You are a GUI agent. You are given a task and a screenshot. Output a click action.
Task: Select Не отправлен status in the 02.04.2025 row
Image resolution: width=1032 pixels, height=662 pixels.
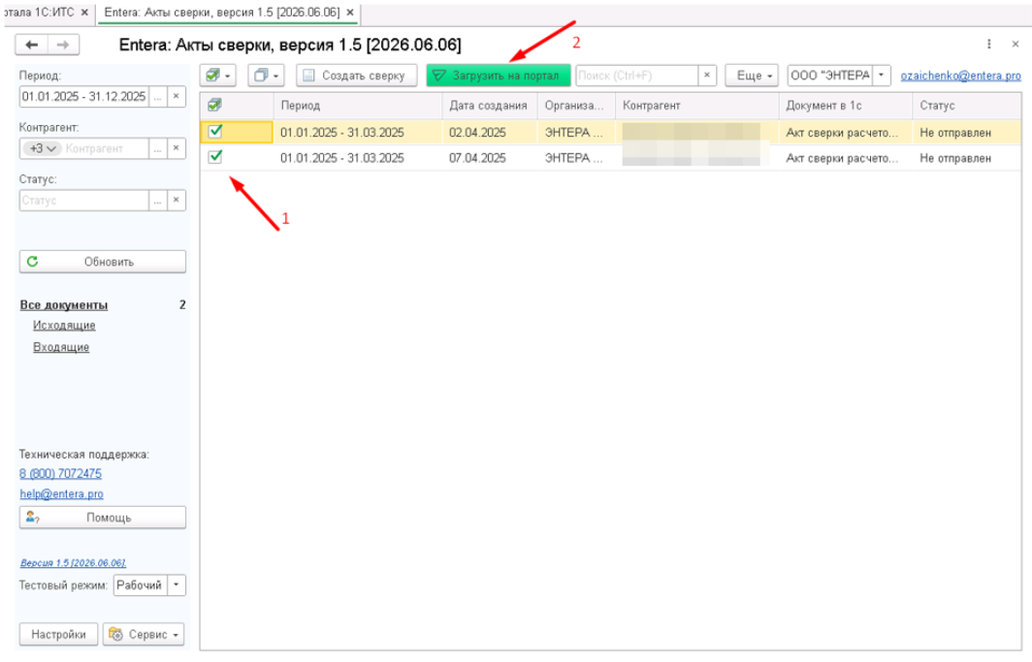click(x=967, y=132)
